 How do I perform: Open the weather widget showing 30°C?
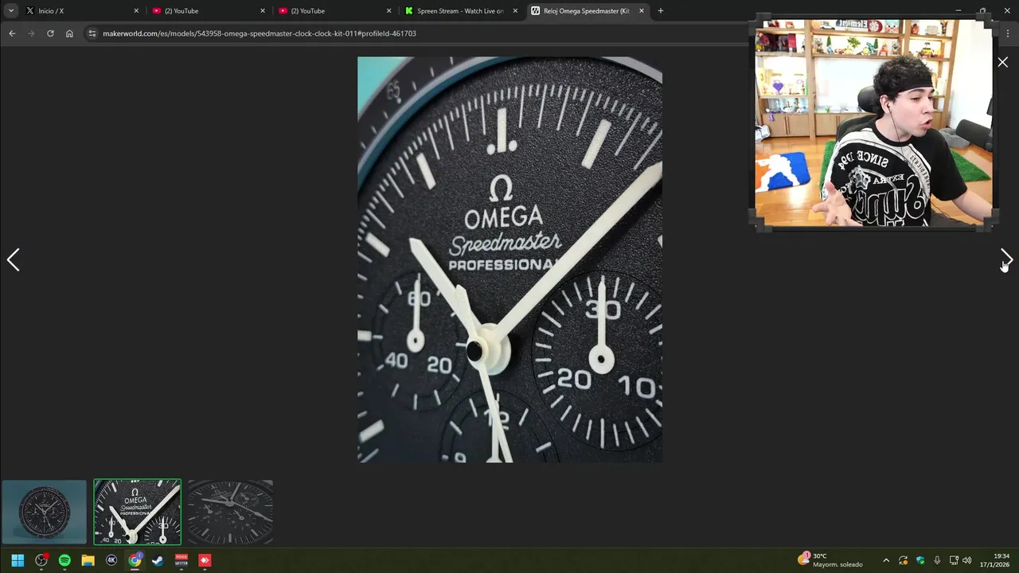coord(830,560)
